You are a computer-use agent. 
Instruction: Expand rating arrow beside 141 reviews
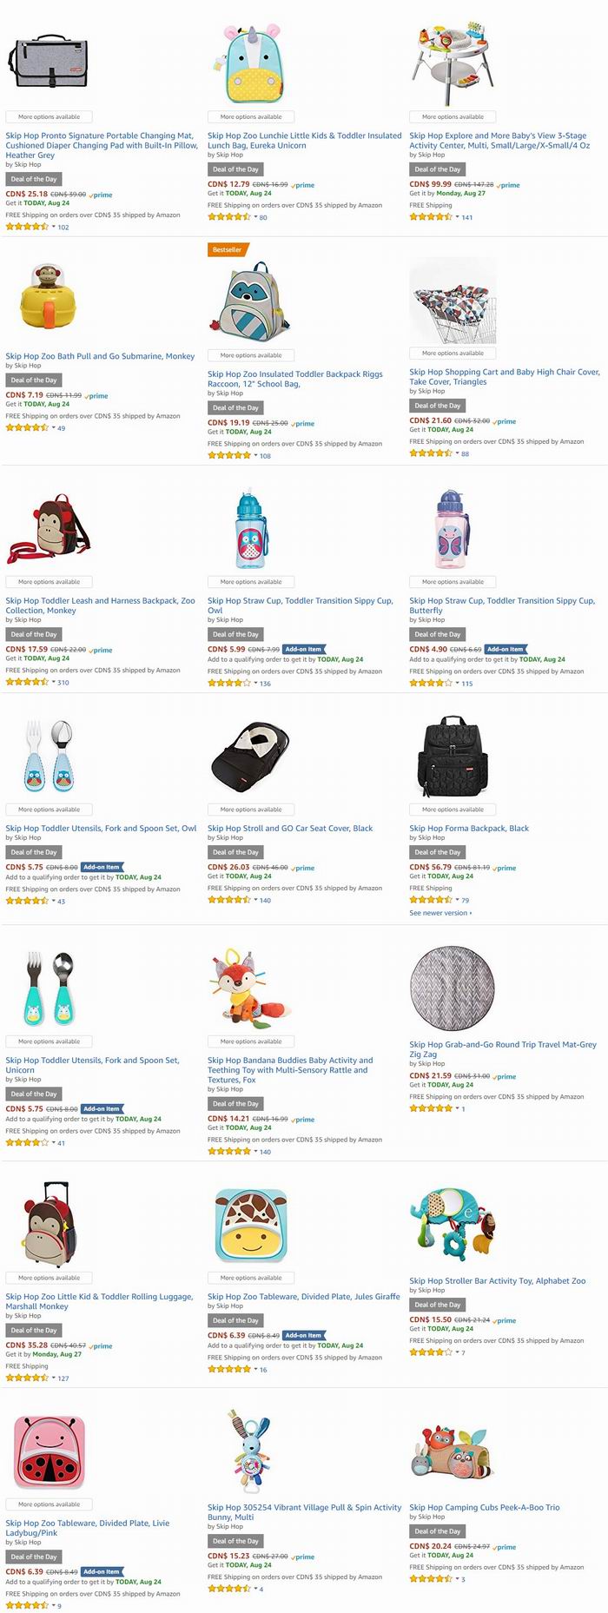pyautogui.click(x=458, y=217)
